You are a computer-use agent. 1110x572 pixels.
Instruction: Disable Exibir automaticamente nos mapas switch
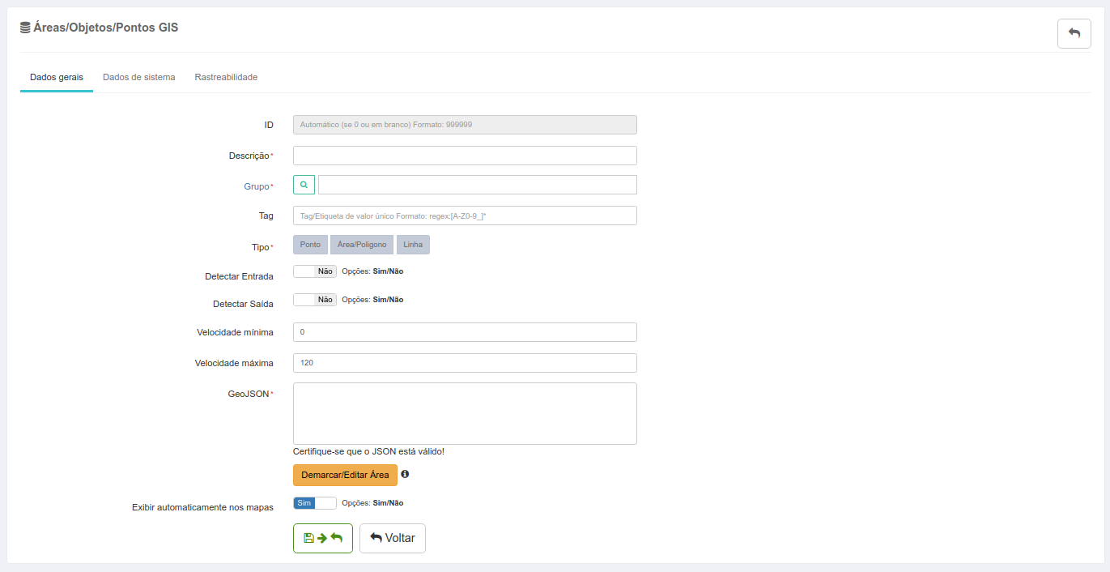(x=314, y=503)
